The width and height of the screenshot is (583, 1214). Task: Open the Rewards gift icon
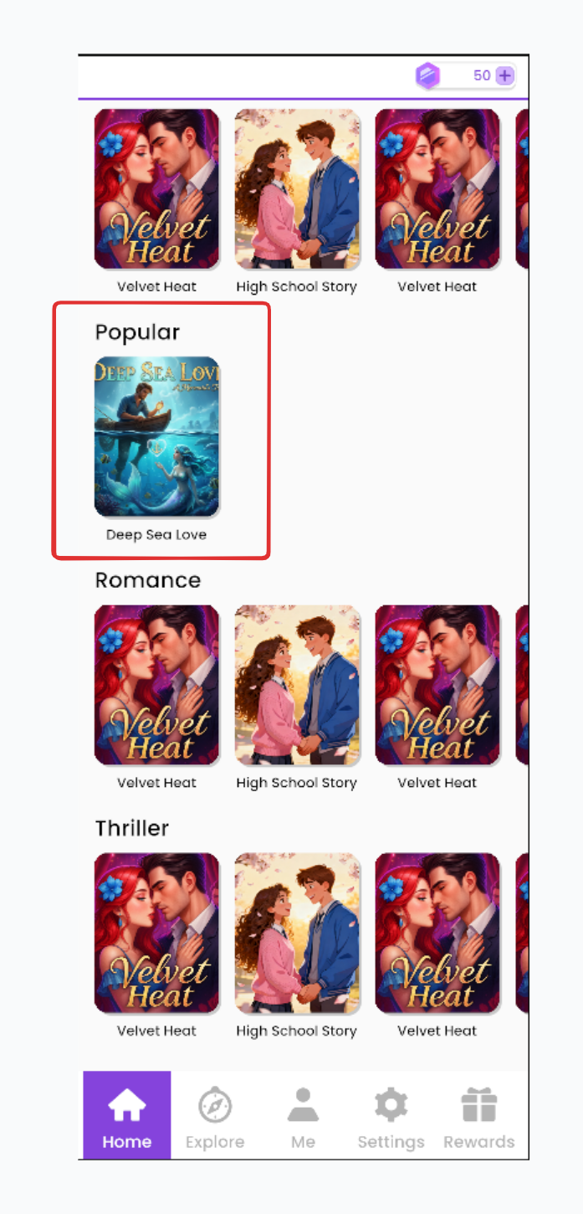tap(479, 1105)
